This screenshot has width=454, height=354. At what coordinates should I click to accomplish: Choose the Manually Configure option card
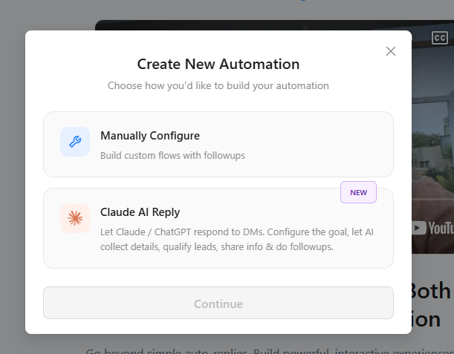pyautogui.click(x=218, y=144)
